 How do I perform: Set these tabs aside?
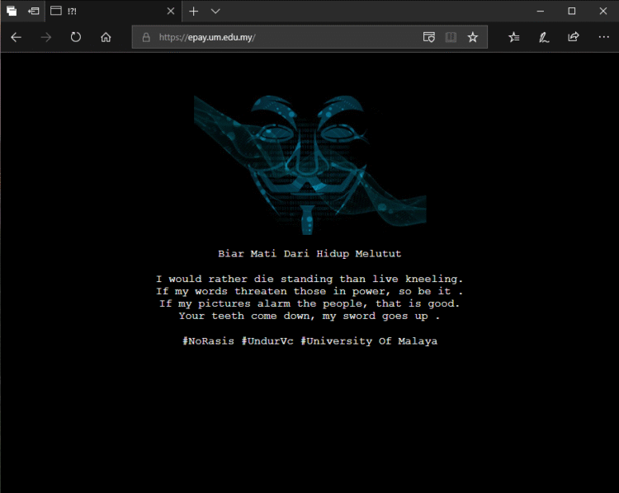[x=34, y=11]
